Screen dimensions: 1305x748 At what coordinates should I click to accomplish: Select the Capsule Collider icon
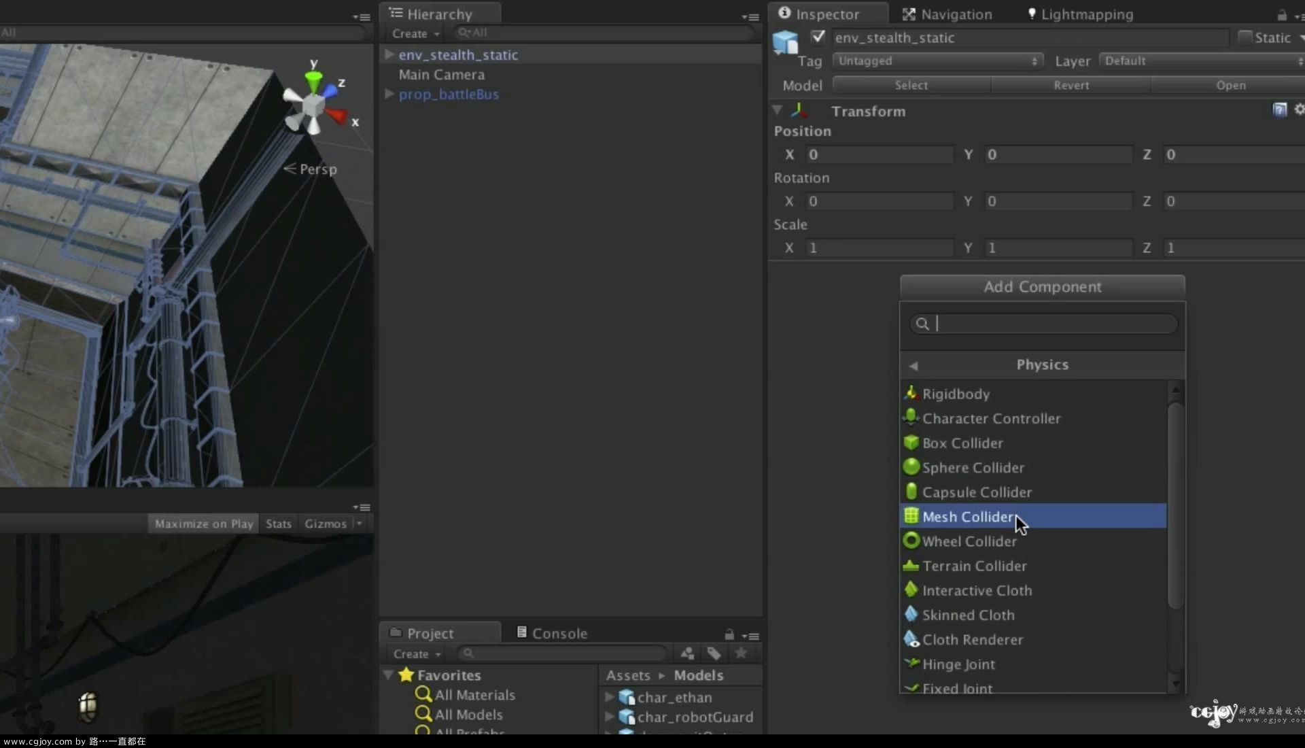(x=911, y=491)
